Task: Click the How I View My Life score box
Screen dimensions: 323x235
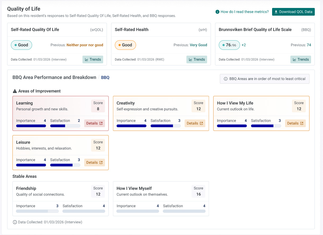Action: 299,106
